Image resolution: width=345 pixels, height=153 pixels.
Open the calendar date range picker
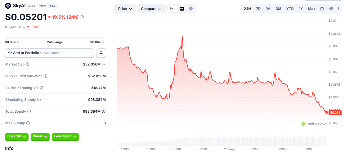pyautogui.click(x=322, y=9)
